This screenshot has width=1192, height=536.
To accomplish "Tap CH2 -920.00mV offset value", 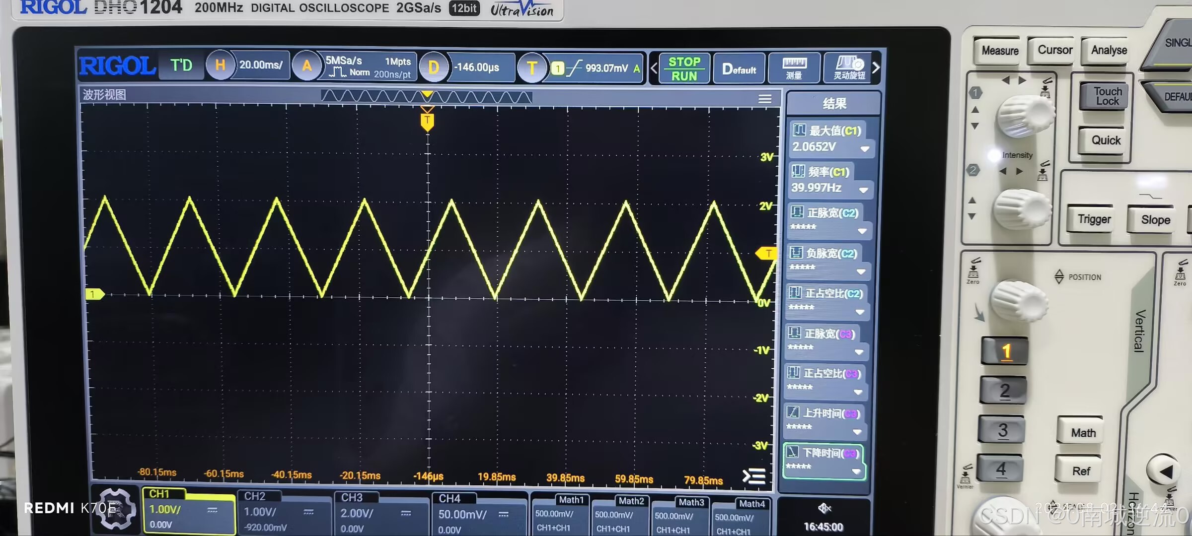I will pyautogui.click(x=266, y=528).
